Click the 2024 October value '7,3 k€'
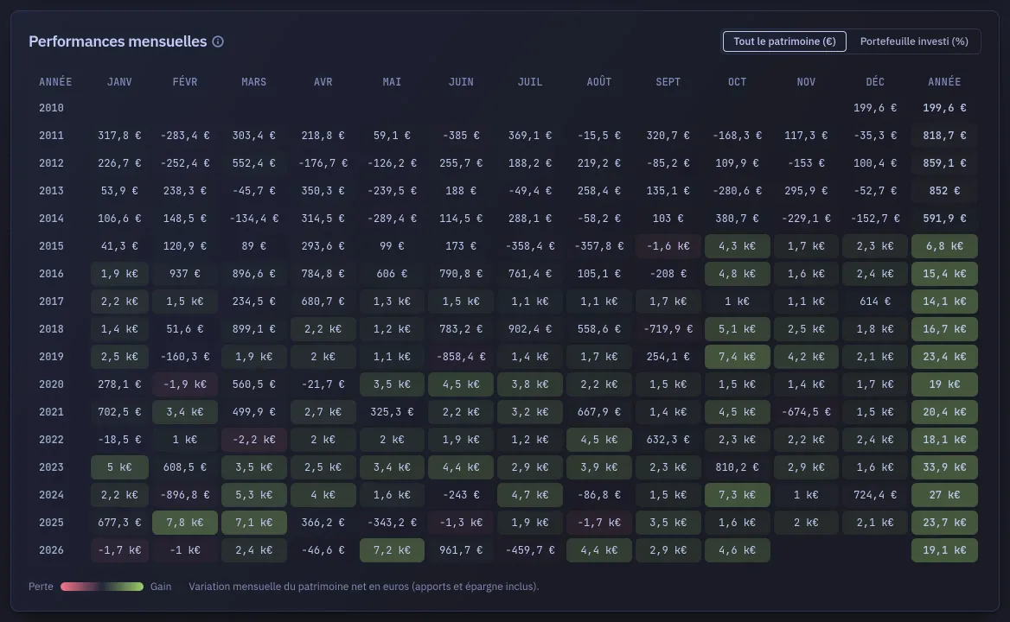This screenshot has height=622, width=1010. point(737,495)
